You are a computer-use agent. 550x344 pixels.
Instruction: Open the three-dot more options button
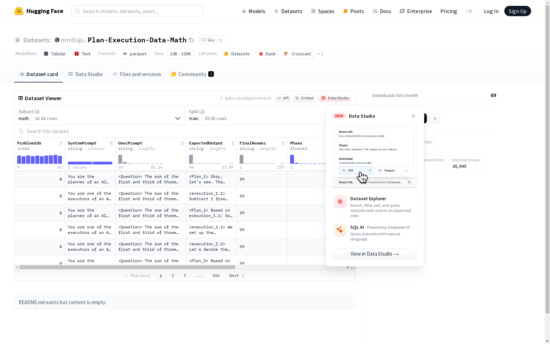pos(435,118)
